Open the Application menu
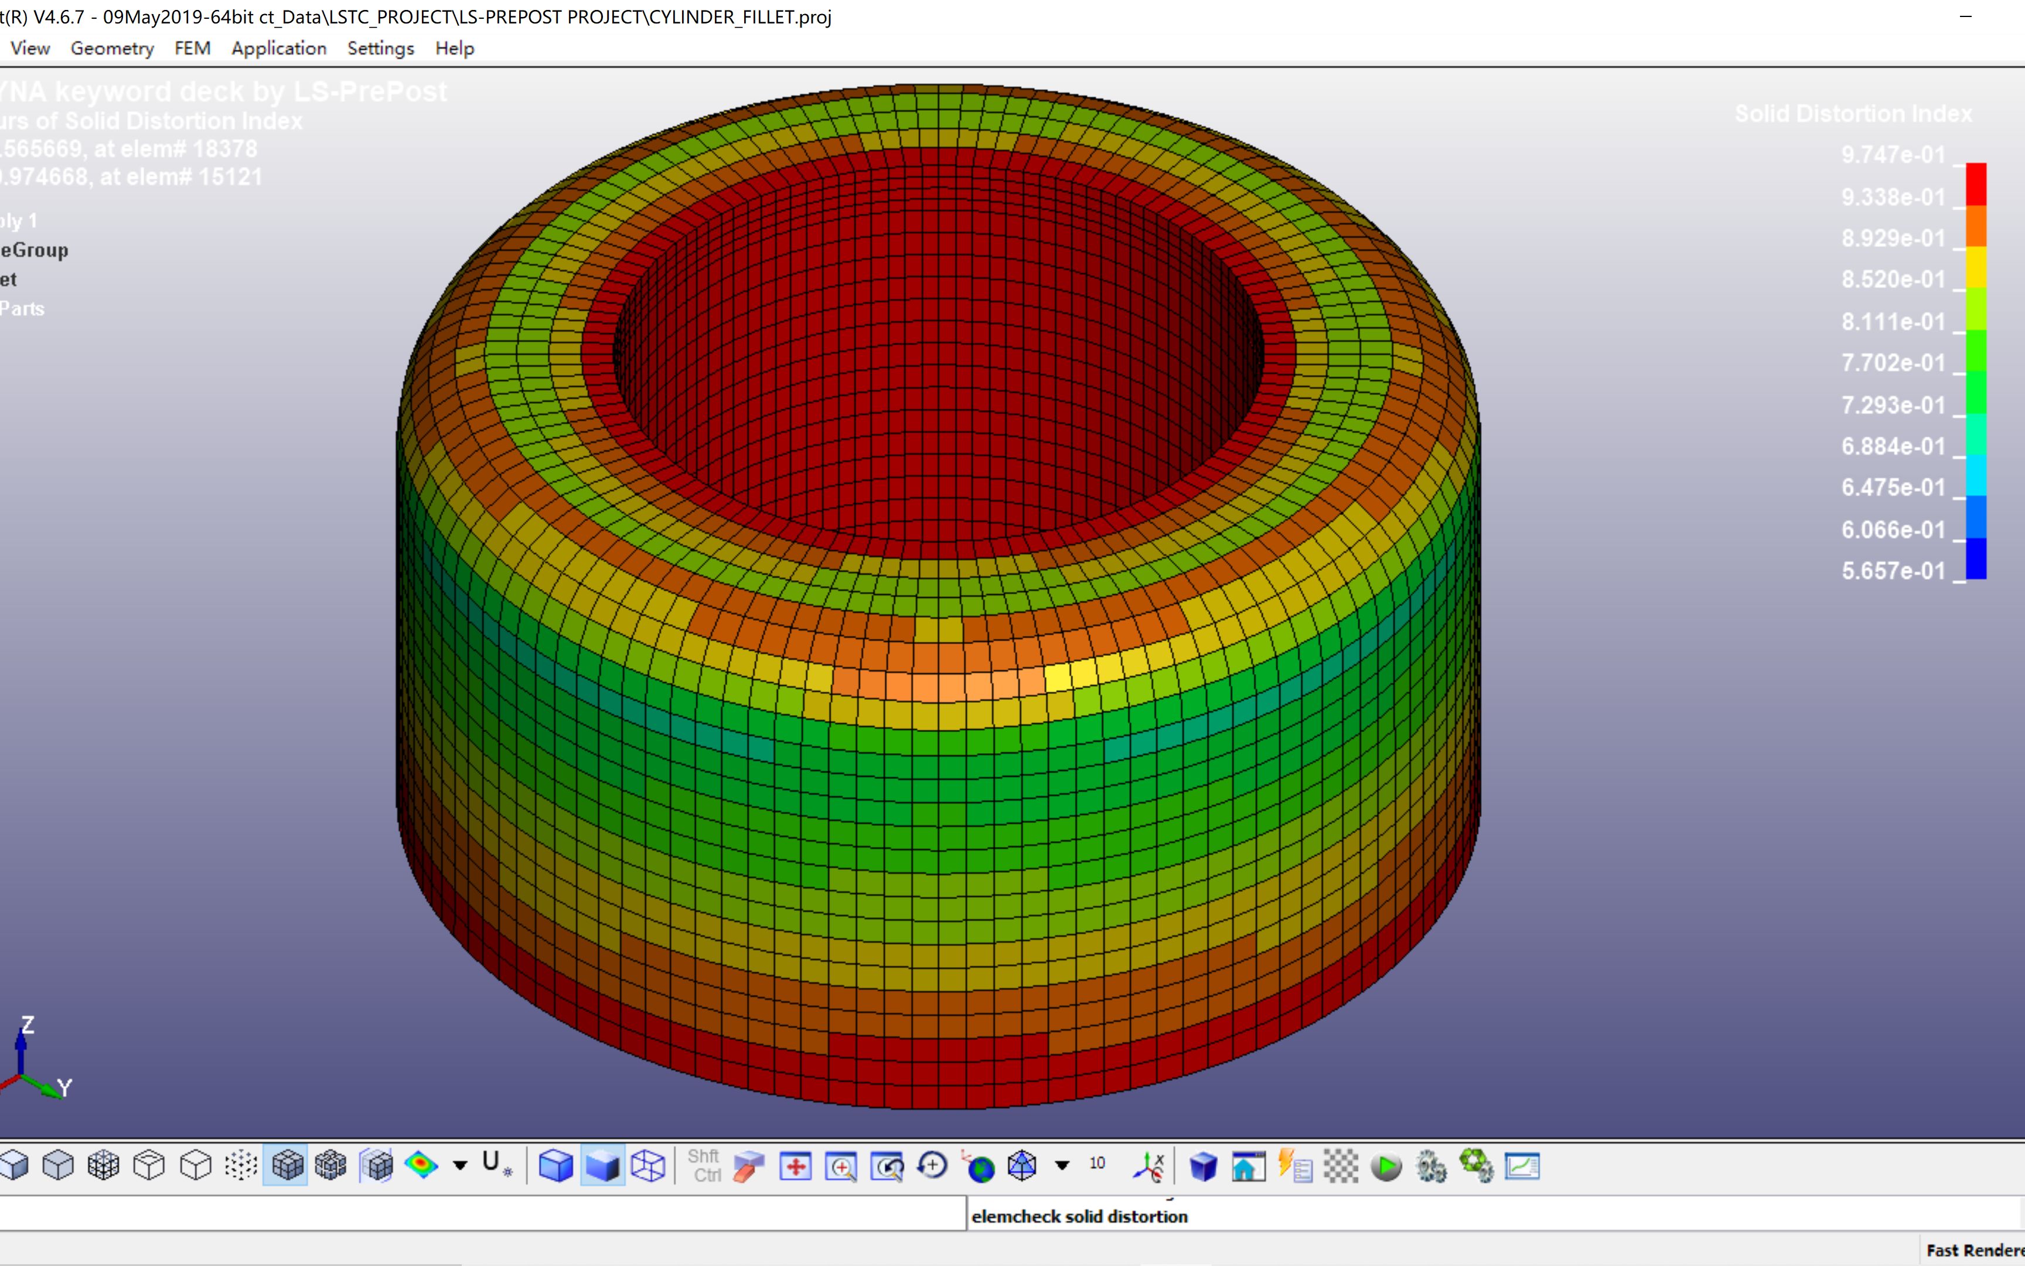The image size is (2025, 1266). coord(279,49)
